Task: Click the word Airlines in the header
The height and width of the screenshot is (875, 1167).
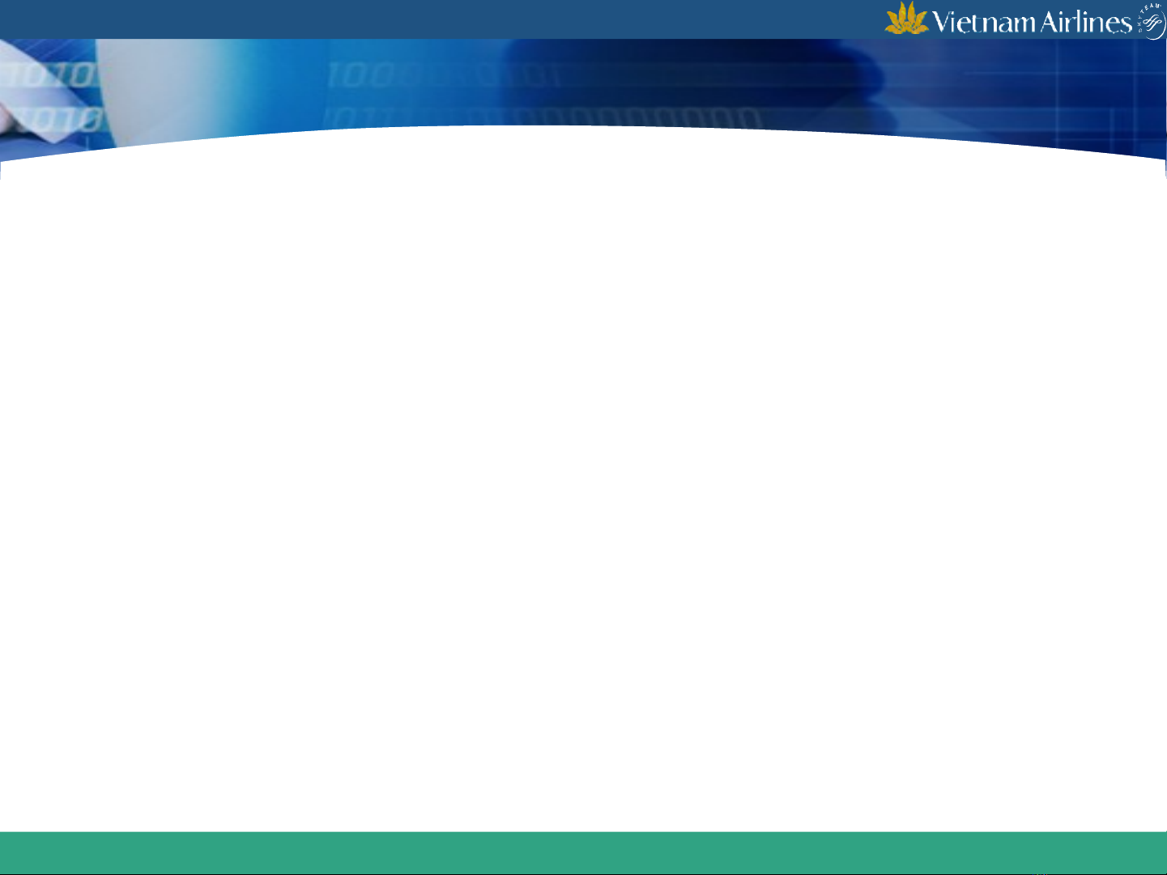Action: point(1085,22)
